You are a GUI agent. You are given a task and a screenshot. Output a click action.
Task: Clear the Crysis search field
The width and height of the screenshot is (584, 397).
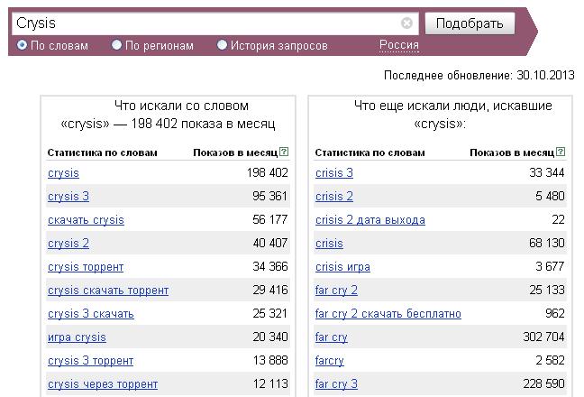406,23
